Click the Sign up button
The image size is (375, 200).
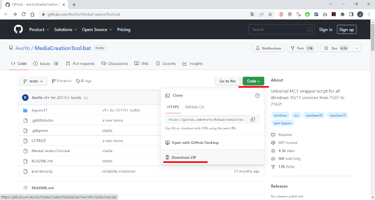[x=347, y=29]
